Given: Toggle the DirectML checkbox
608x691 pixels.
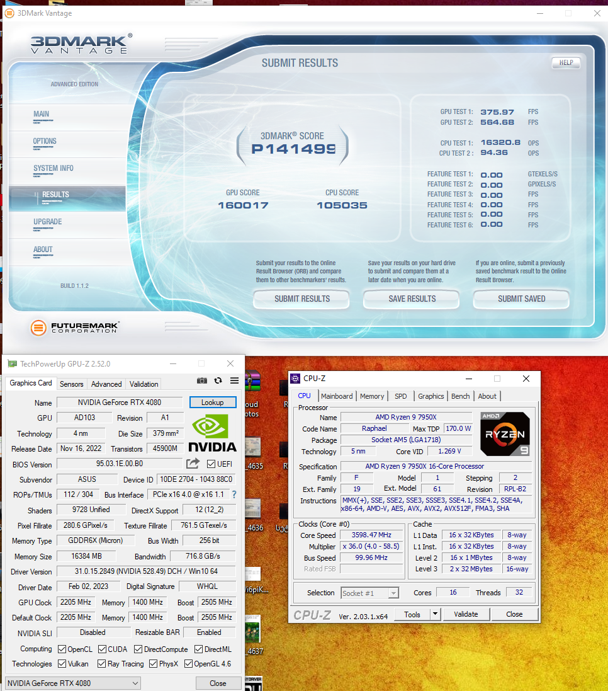Looking at the screenshot, I should pyautogui.click(x=198, y=649).
